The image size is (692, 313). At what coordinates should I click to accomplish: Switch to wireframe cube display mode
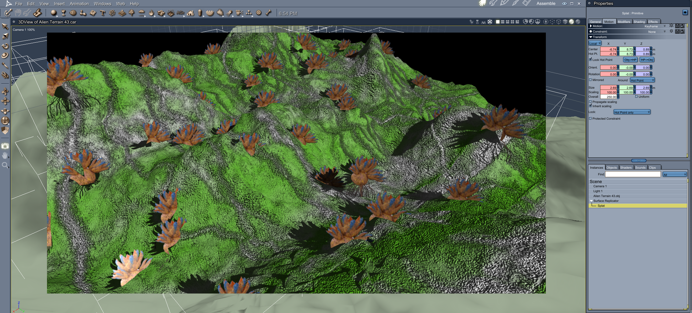(x=559, y=22)
